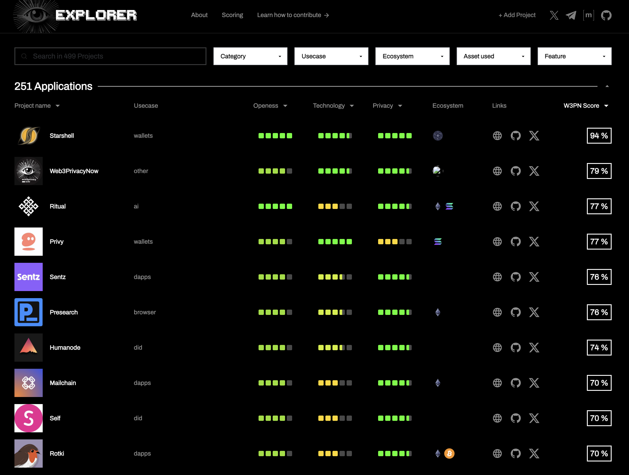629x475 pixels.
Task: Click the ai usecase for Ritual
Action: 136,206
